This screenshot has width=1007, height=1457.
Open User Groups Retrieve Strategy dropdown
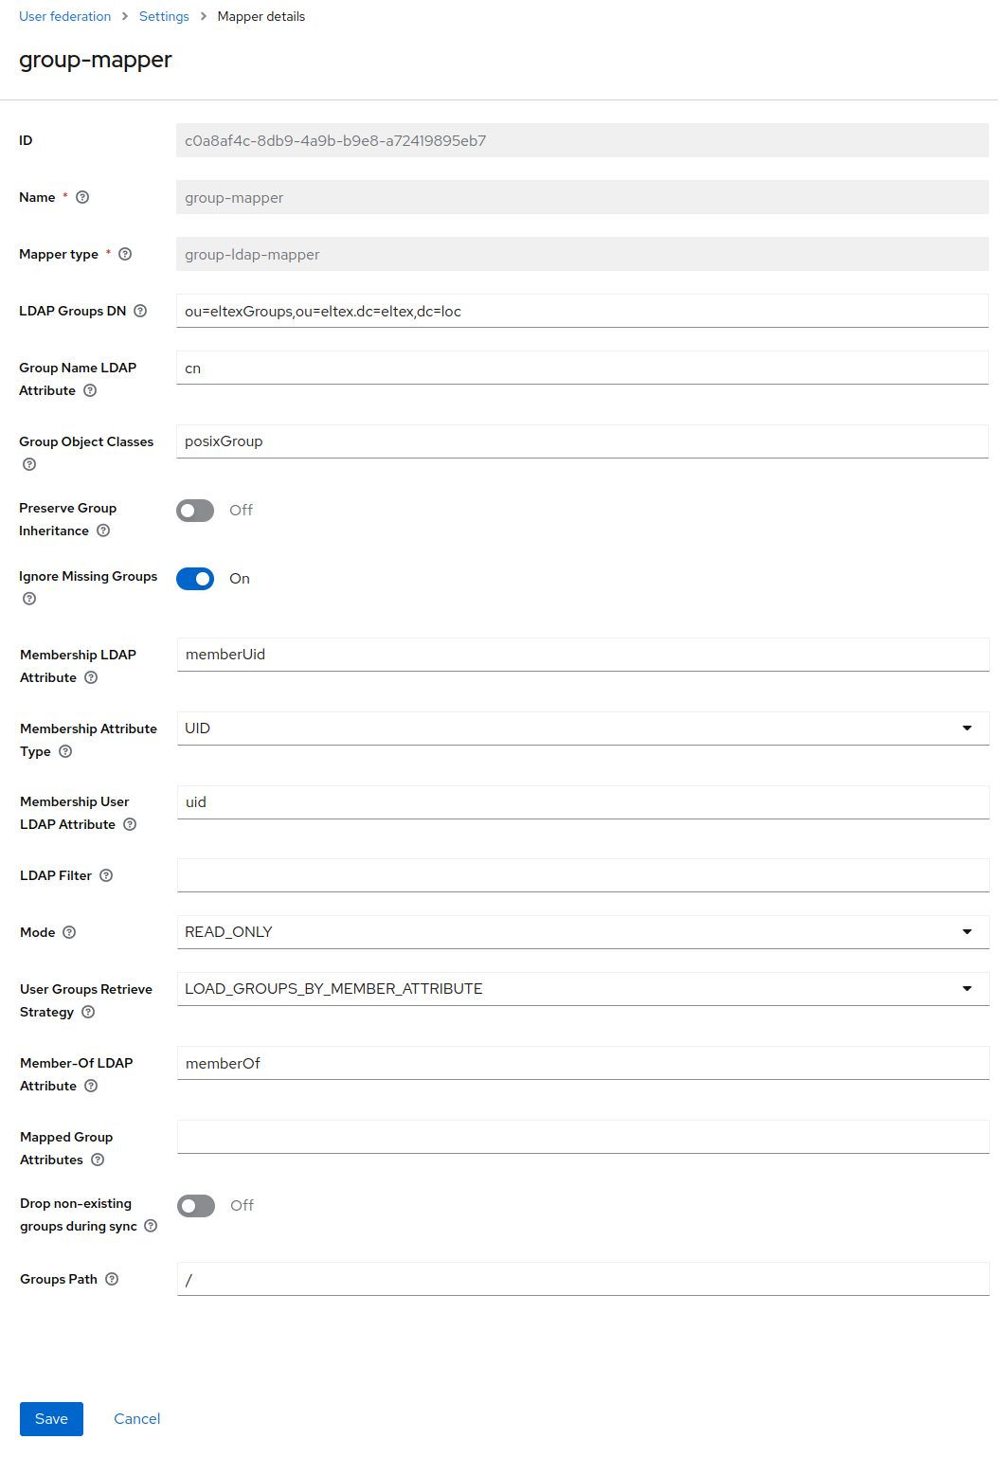coord(583,989)
